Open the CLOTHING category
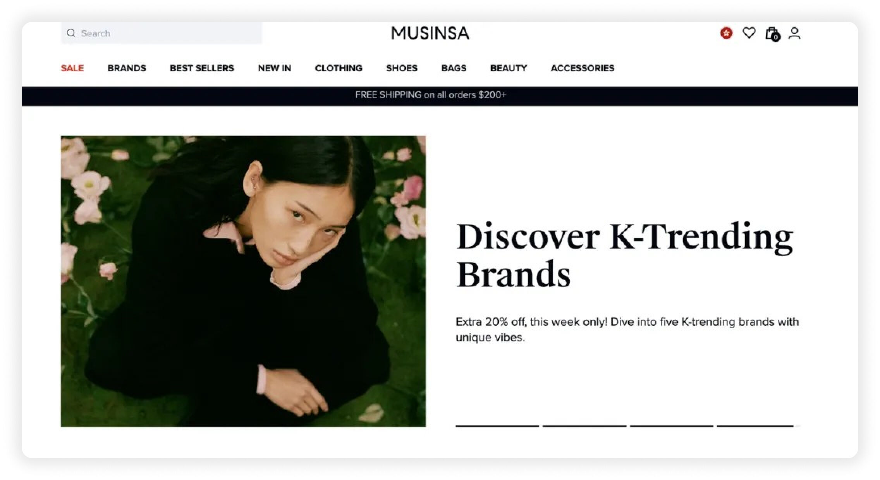The height and width of the screenshot is (480, 880). pos(339,68)
